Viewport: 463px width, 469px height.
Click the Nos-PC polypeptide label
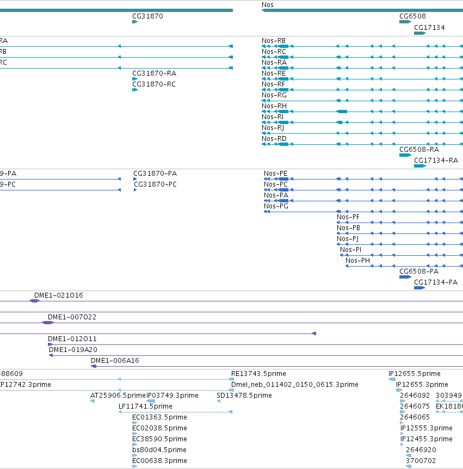[275, 184]
